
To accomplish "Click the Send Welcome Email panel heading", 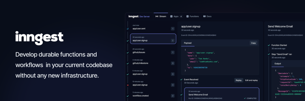I will (280, 26).
